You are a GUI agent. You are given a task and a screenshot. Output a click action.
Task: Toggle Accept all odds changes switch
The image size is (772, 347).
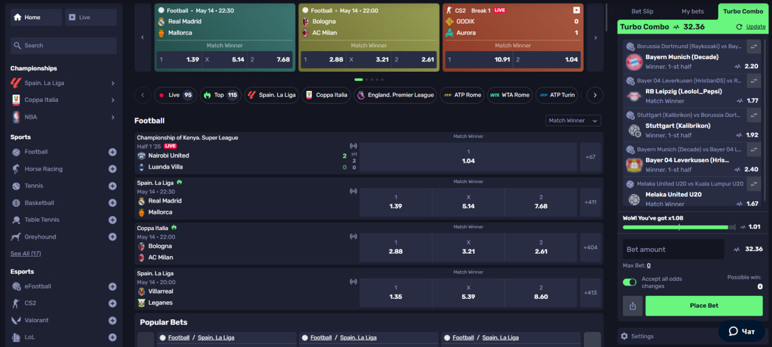(630, 282)
